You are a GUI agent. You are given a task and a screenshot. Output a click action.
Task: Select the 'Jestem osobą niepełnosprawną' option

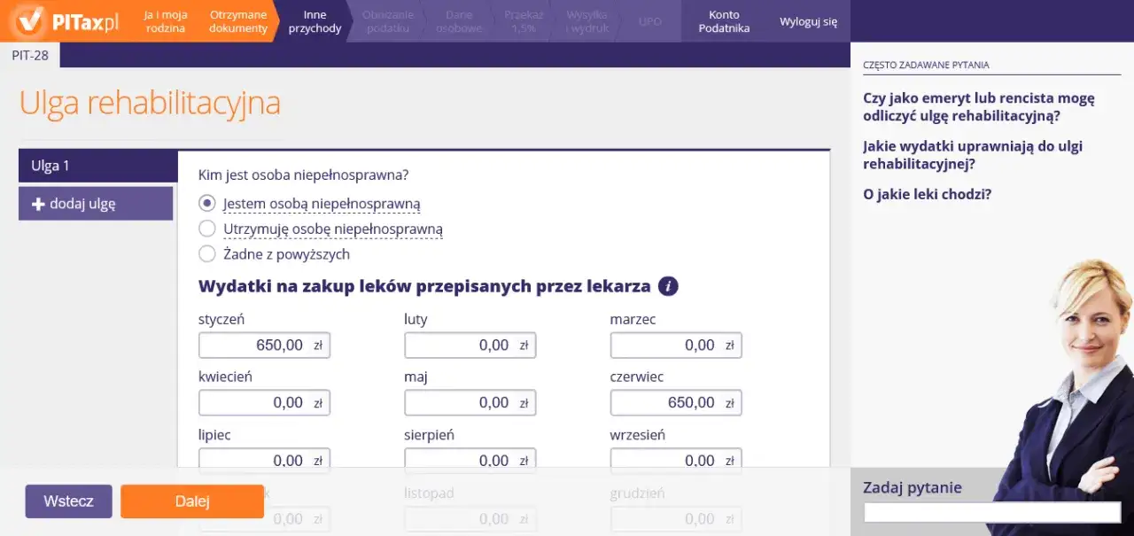(x=206, y=203)
